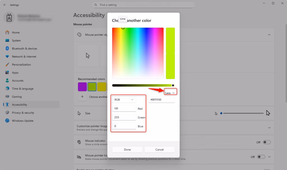Select Time & language in sidebar
The height and width of the screenshot is (170, 287).
pos(22,89)
